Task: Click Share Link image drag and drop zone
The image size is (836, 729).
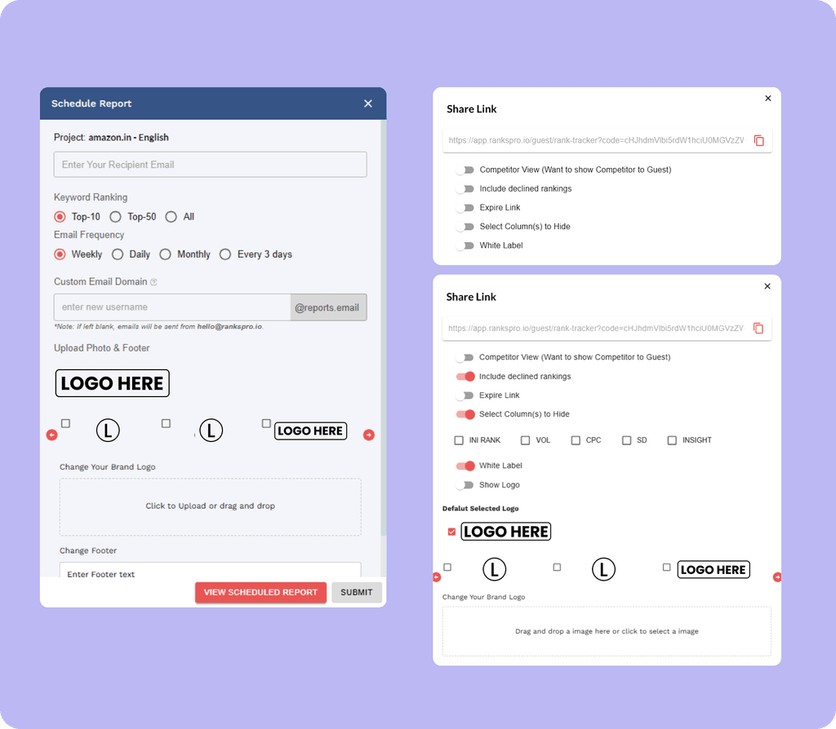Action: (x=607, y=631)
